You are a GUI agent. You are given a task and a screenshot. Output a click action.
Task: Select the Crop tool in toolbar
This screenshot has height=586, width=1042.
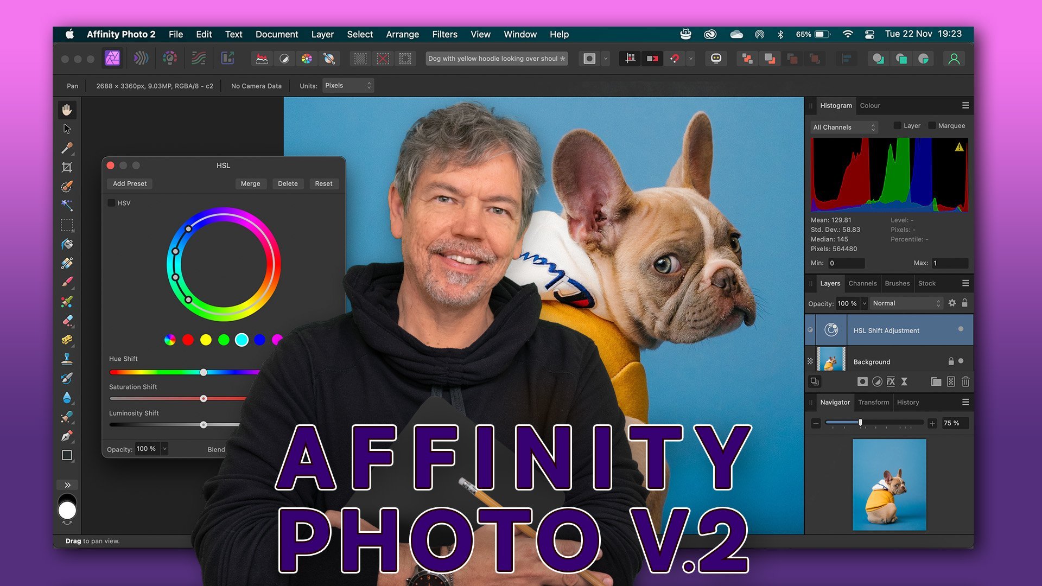(x=67, y=167)
